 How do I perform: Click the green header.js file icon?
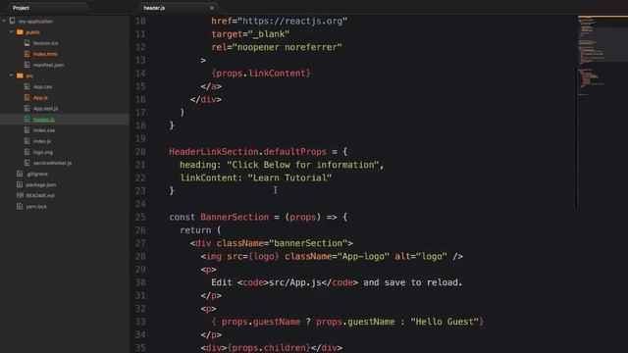pyautogui.click(x=26, y=119)
